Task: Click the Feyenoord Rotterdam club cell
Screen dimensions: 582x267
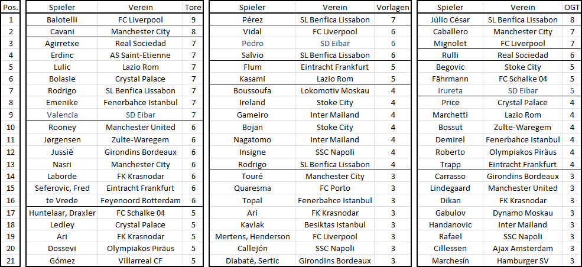Action: pyautogui.click(x=141, y=201)
